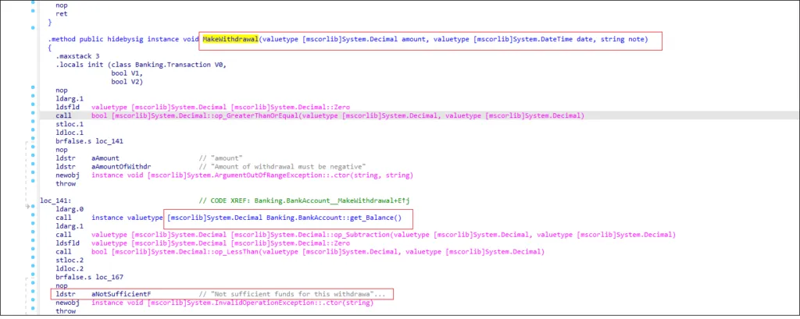
Task: Select the Decimal::op_Subtraction call line
Action: (366, 235)
